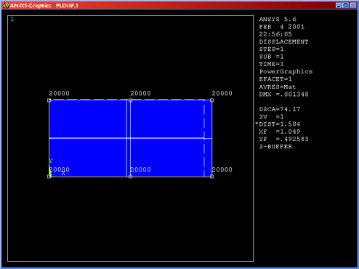Click the bottom-middle node marker
Viewport: 359px width, 269px height.
click(130, 177)
